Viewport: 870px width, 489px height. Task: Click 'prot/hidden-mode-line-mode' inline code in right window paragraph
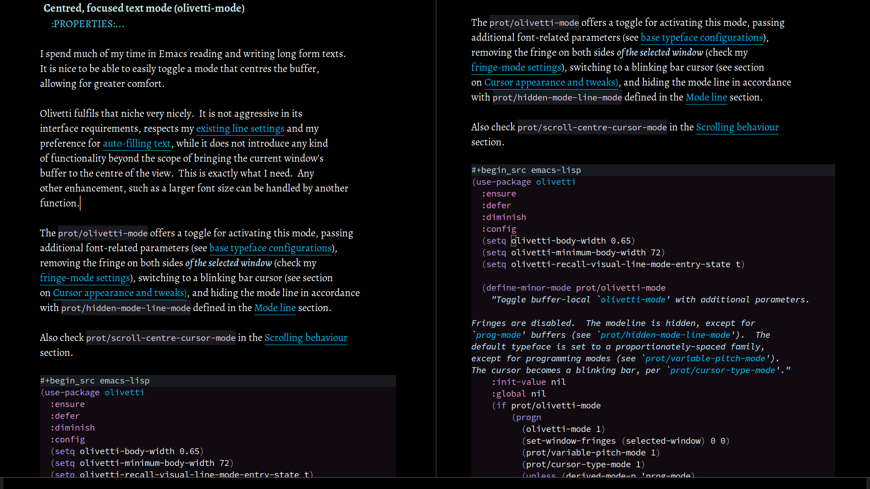557,97
